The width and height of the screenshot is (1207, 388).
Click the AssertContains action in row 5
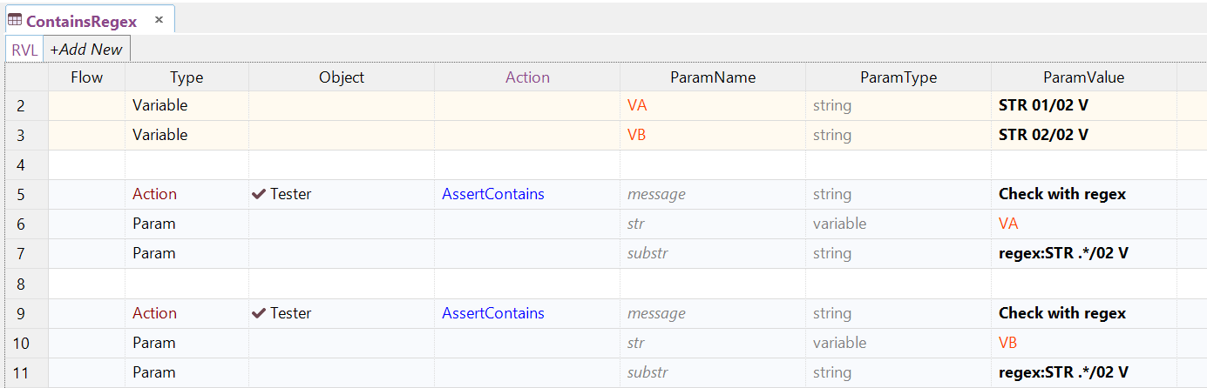click(493, 194)
